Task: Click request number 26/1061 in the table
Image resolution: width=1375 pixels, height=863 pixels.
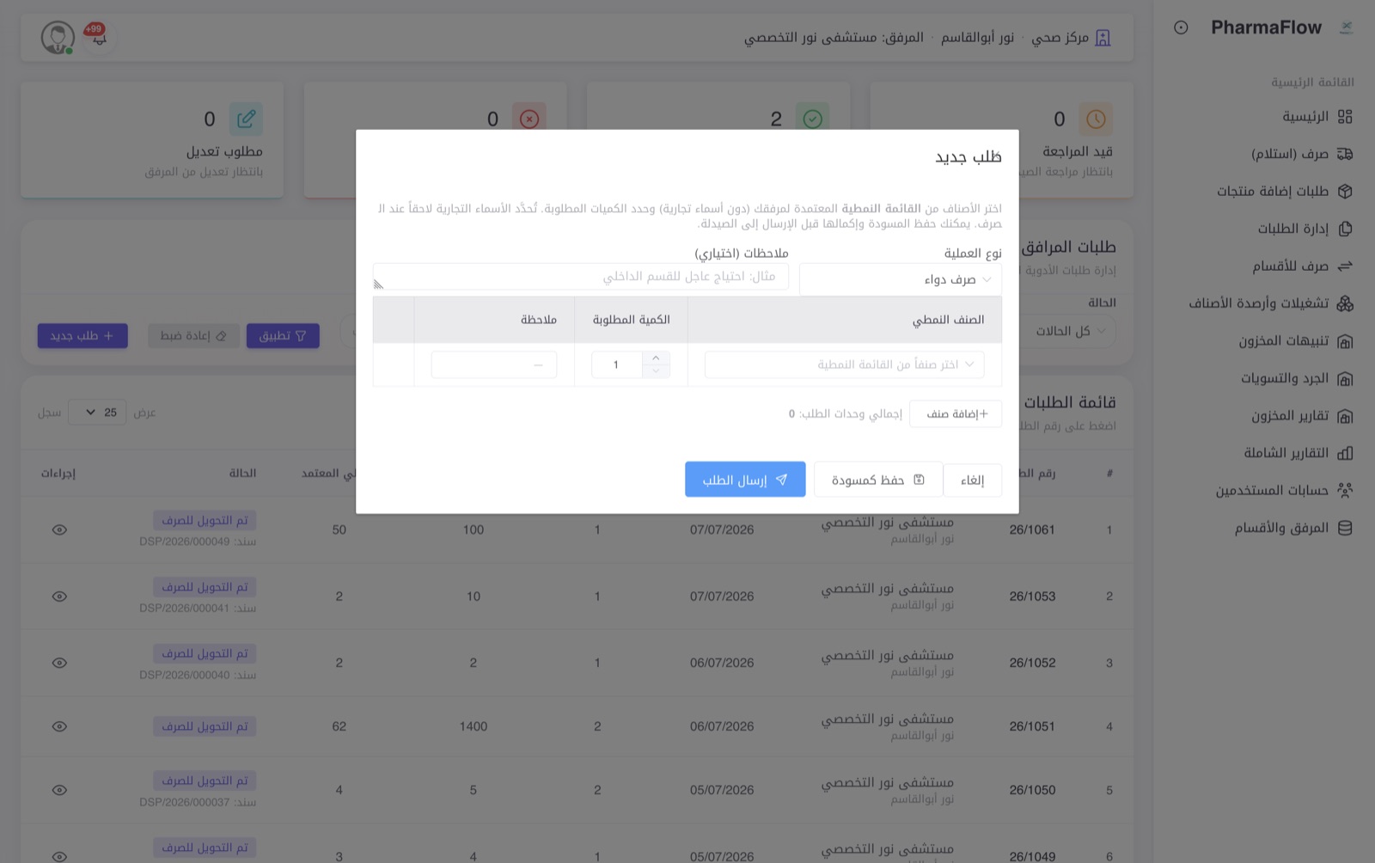Action: click(1032, 529)
